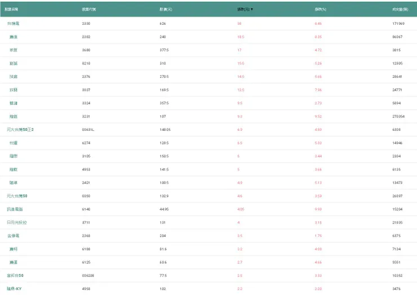The height and width of the screenshot is (295, 417).
Task: Sort by the 股票代號 column header
Action: pyautogui.click(x=88, y=10)
